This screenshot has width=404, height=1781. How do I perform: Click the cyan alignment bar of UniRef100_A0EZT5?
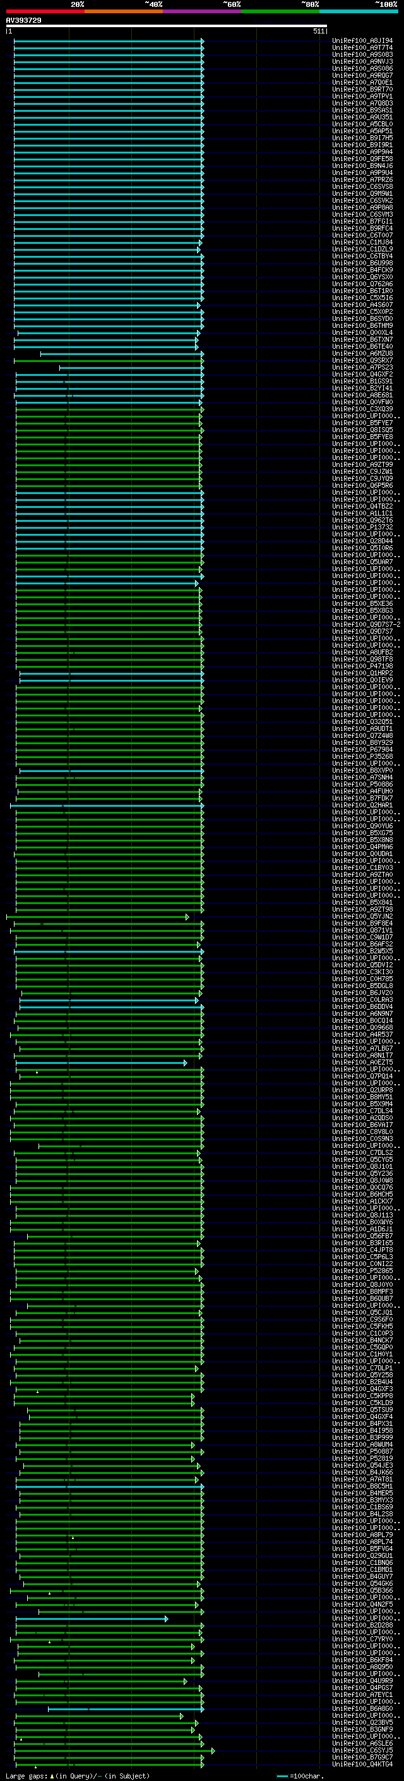tap(101, 1063)
